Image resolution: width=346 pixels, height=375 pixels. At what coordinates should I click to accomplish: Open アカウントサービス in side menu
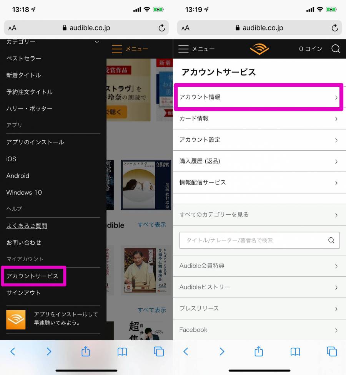click(32, 276)
